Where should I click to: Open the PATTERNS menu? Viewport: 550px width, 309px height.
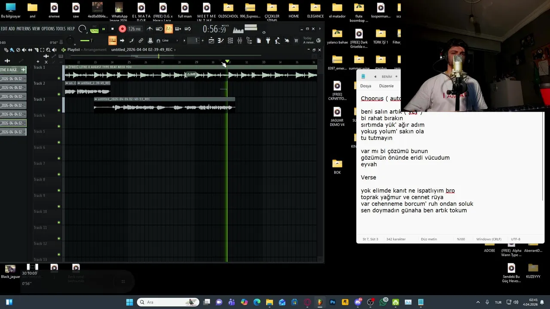[24, 29]
